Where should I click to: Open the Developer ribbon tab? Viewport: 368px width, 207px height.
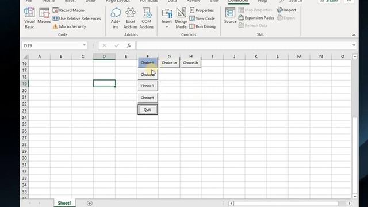[239, 1]
